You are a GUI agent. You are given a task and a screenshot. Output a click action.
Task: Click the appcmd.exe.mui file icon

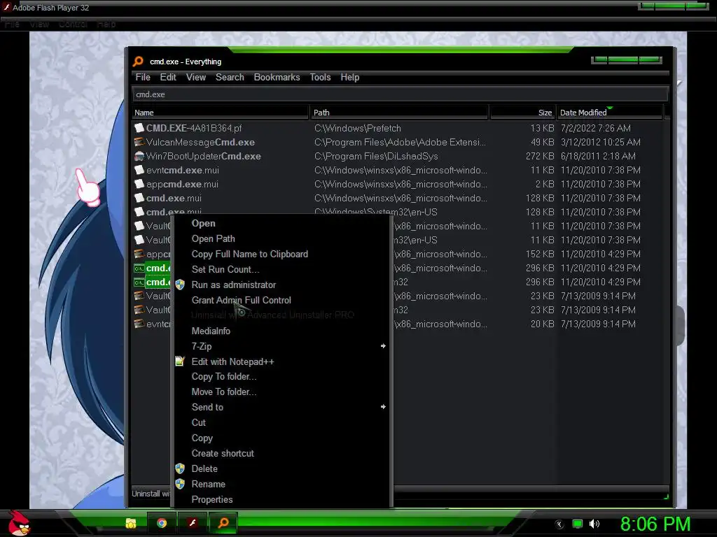tap(139, 184)
